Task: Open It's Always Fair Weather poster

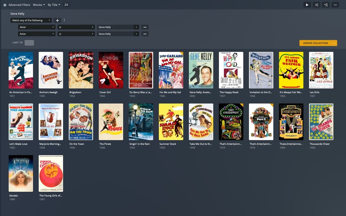Action: click(x=291, y=70)
